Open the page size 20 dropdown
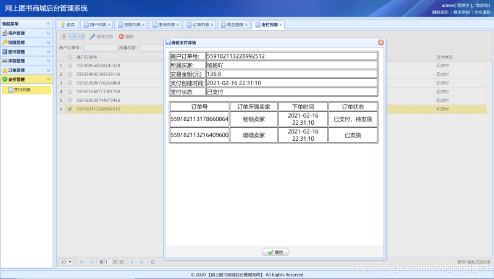Viewport: 494px width, 279px height. 66,262
